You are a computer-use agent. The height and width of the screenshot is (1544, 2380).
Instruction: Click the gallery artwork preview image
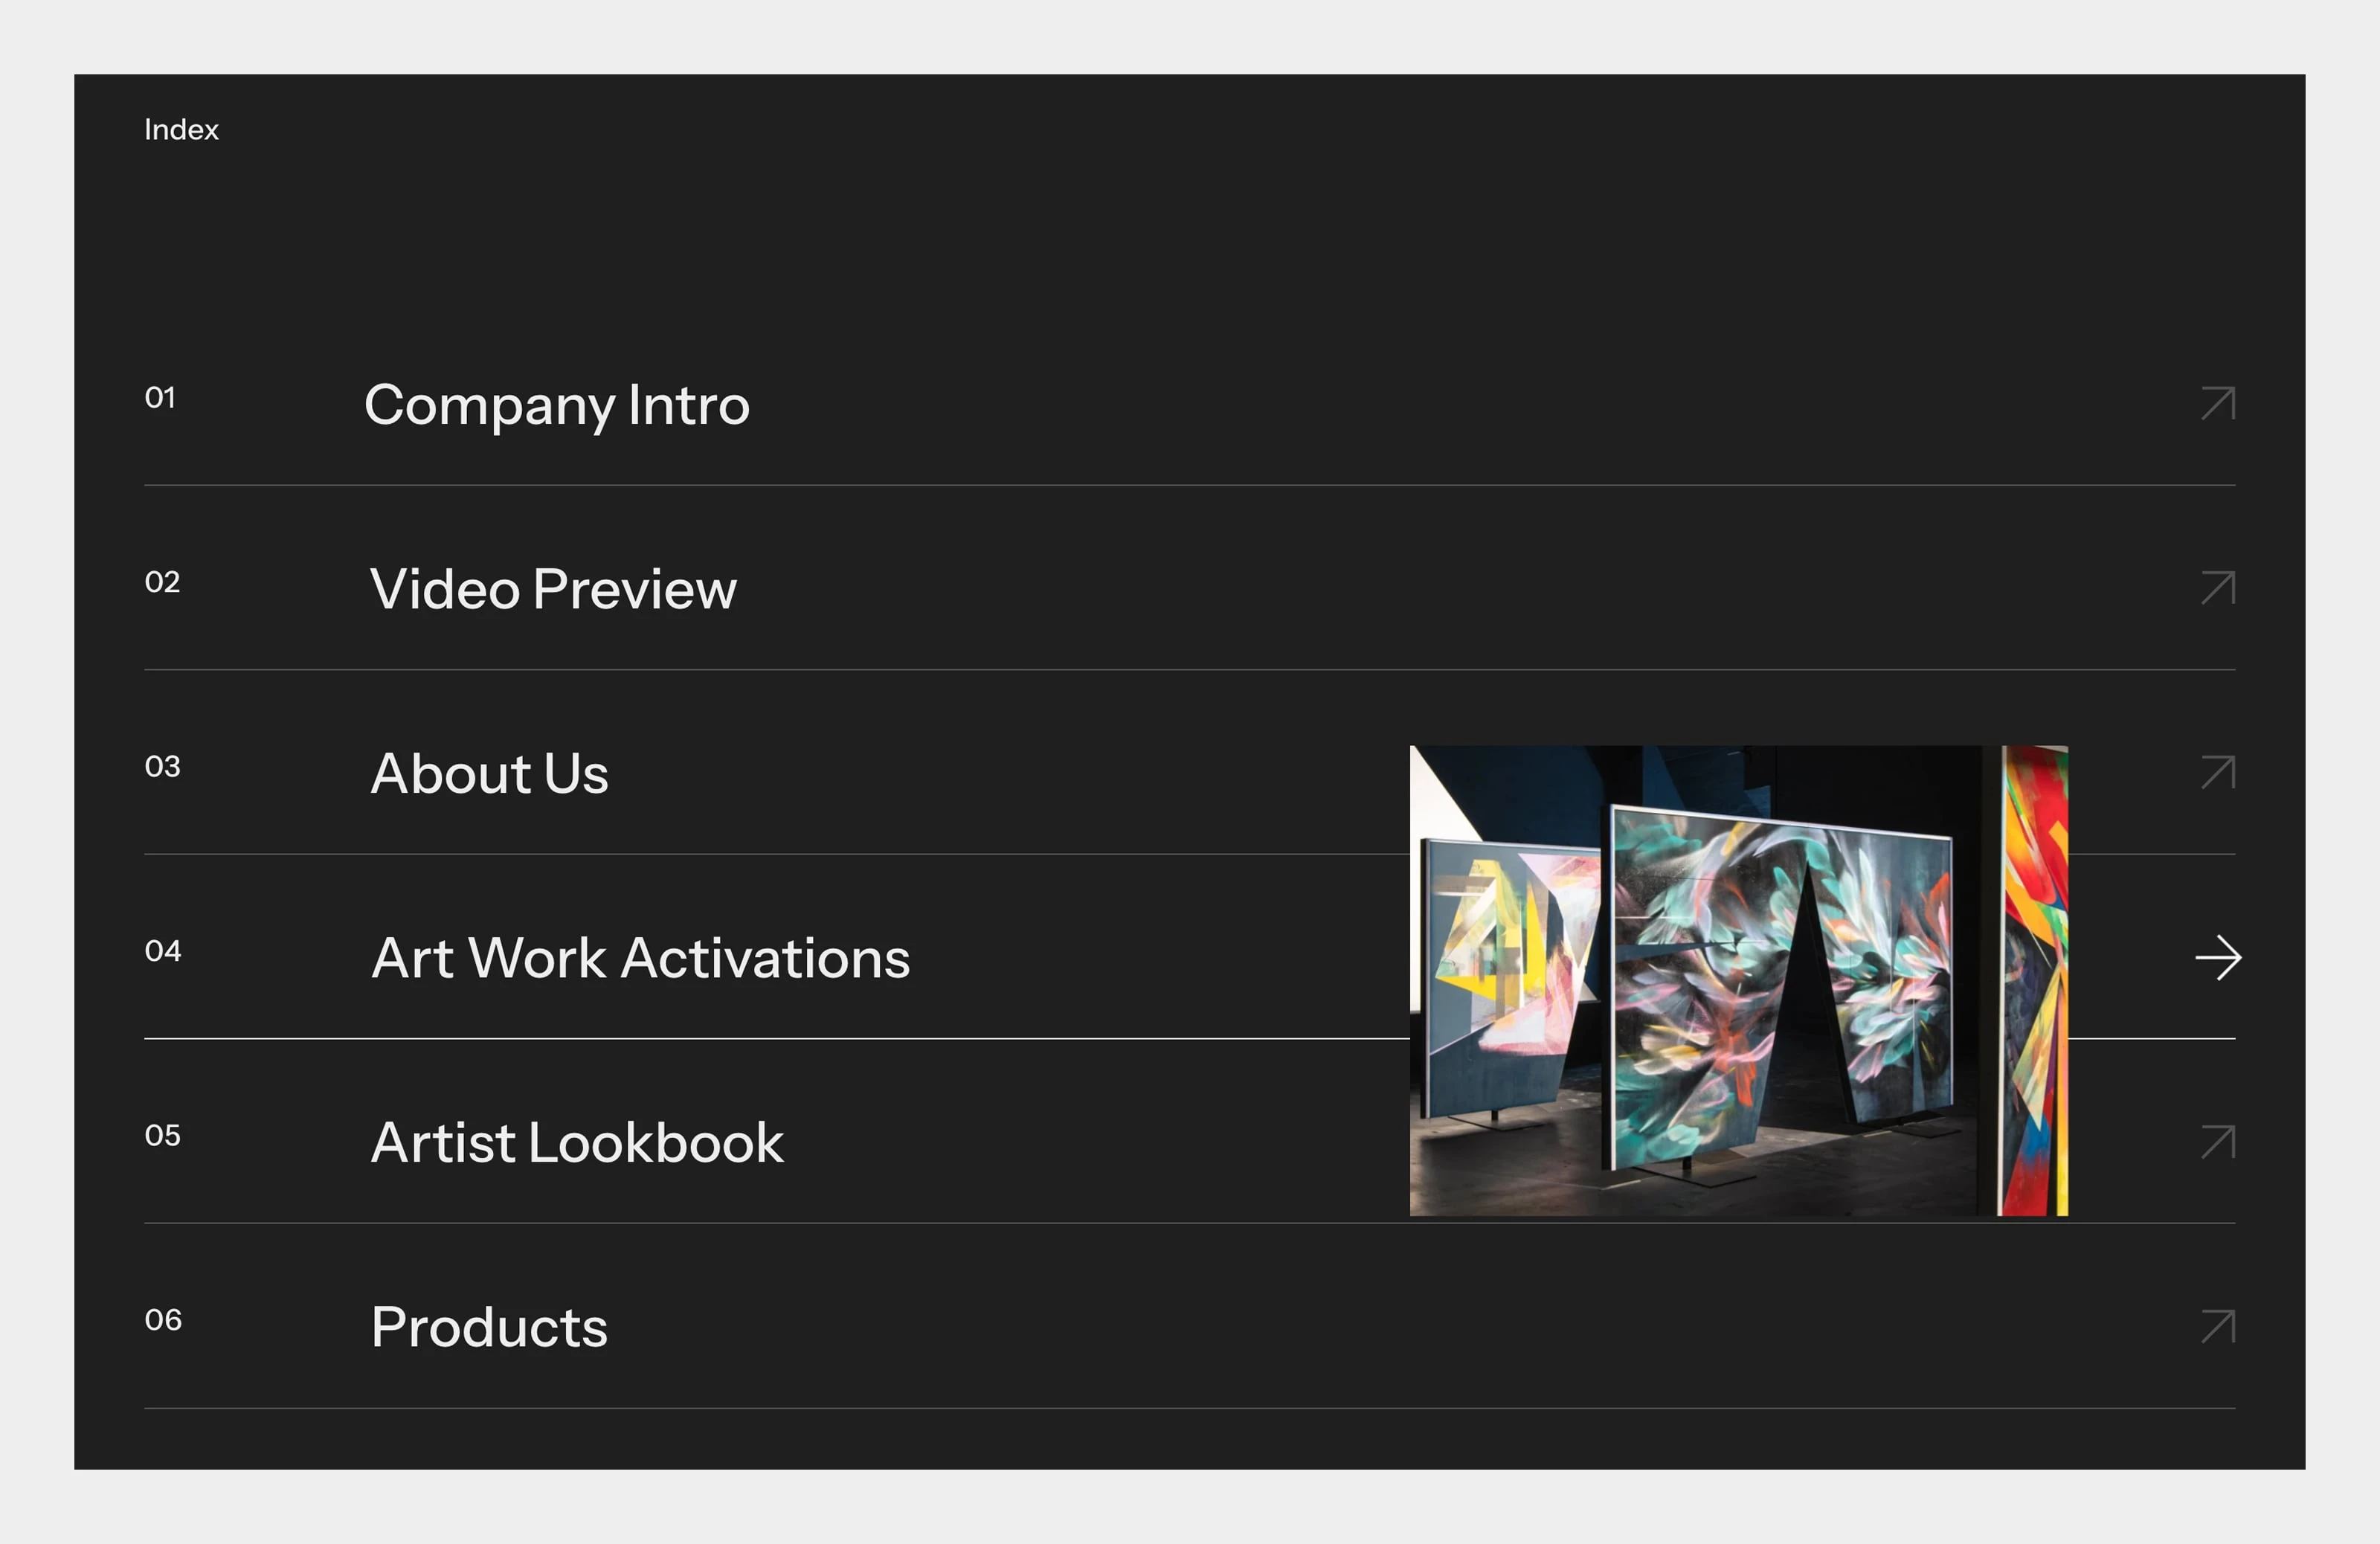click(1740, 980)
